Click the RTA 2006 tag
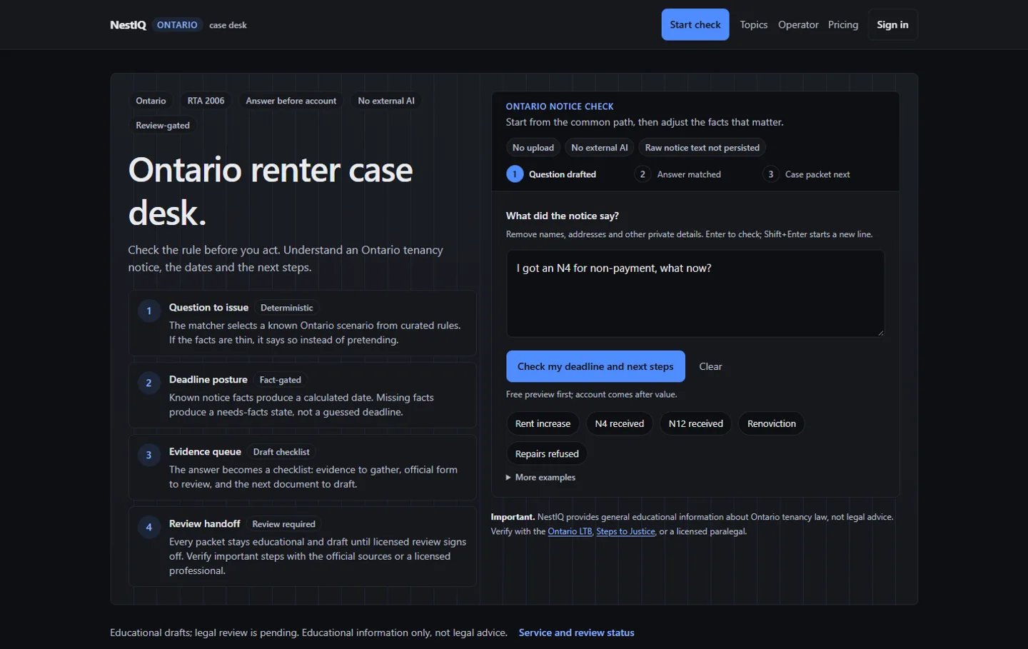Viewport: 1028px width, 649px height. (206, 101)
